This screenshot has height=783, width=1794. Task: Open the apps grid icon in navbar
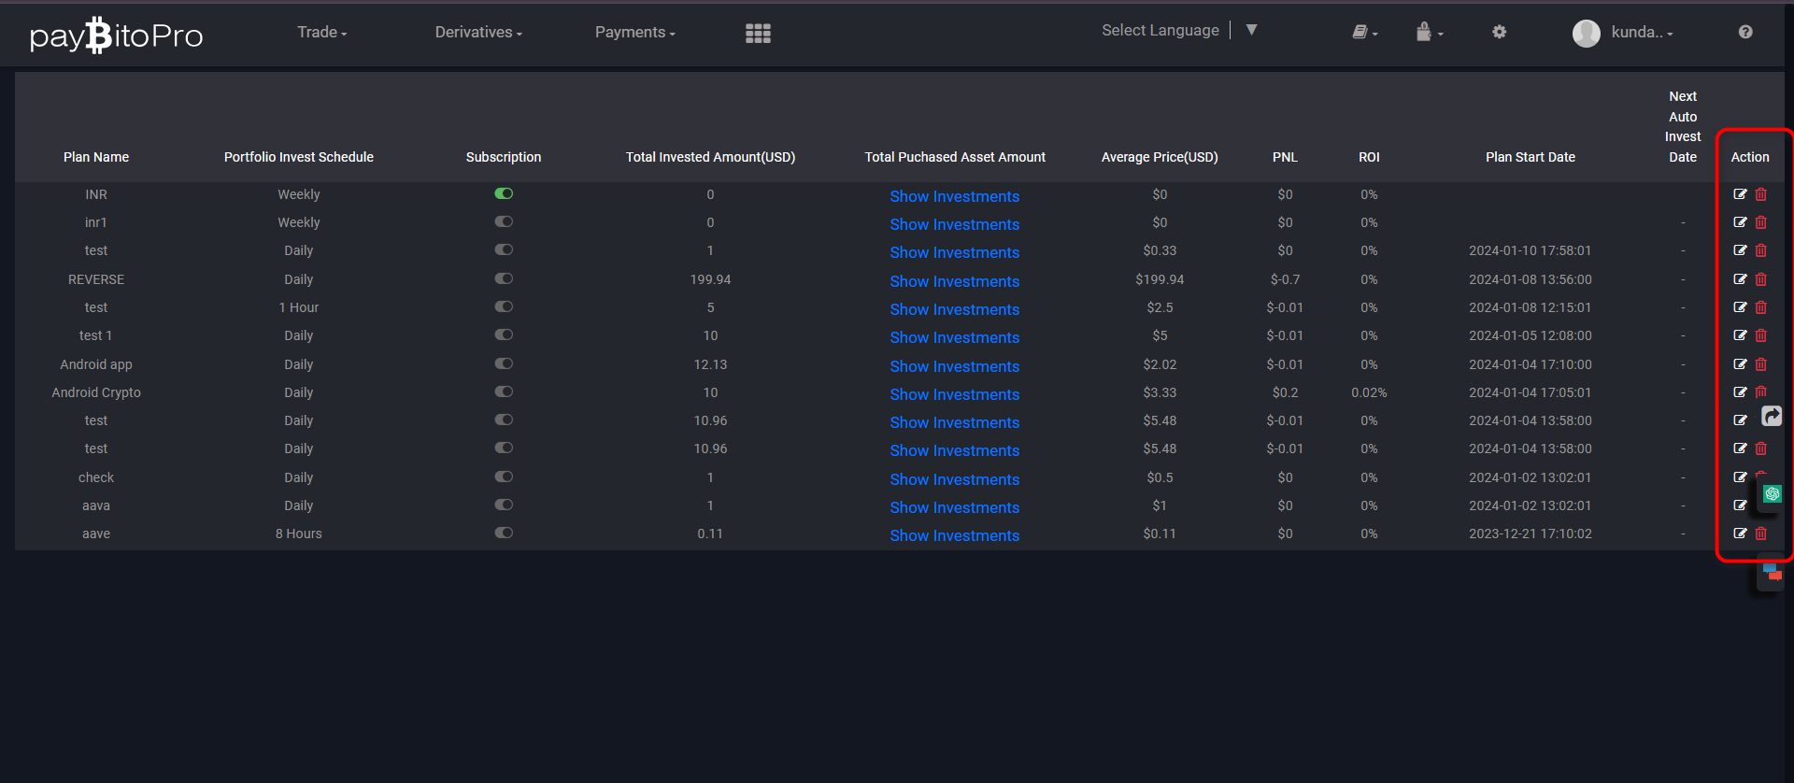[758, 34]
